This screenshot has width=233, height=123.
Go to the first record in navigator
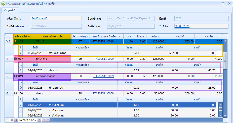coord(7,120)
